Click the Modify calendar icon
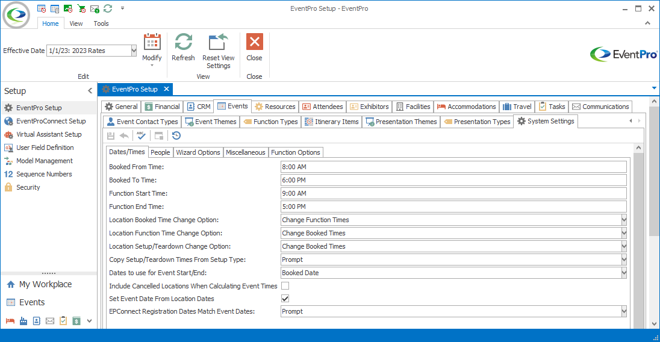Image resolution: width=660 pixels, height=342 pixels. coord(152,42)
